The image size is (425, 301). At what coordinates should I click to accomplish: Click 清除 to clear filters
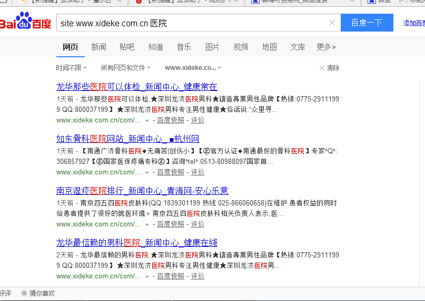(333, 68)
